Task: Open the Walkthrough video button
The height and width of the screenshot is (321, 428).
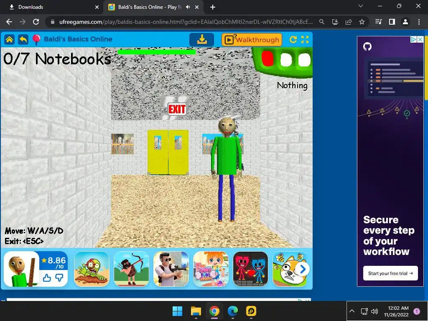Action: [252, 40]
